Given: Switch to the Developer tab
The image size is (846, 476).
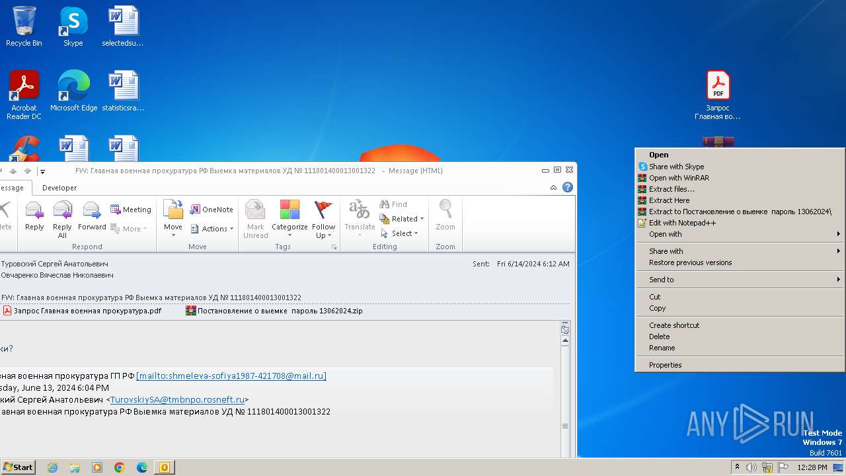Looking at the screenshot, I should (x=59, y=188).
